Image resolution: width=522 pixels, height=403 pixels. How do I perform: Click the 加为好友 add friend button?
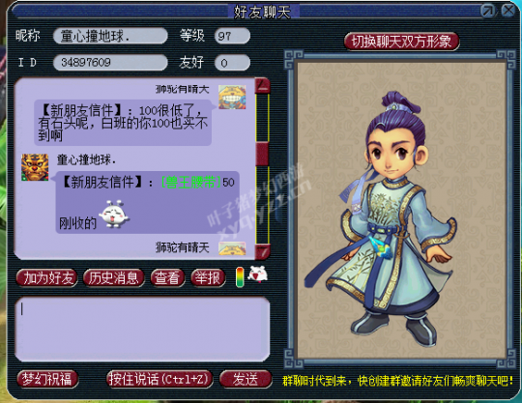pyautogui.click(x=47, y=278)
